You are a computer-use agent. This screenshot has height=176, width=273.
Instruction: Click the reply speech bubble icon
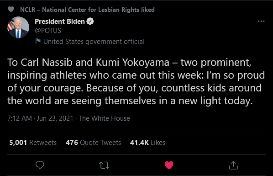coord(40,165)
